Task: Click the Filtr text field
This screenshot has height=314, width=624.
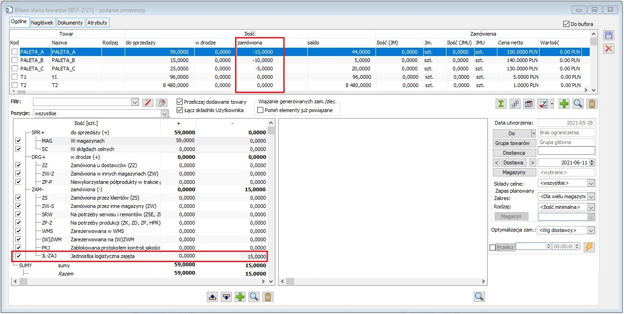Action: coord(82,102)
